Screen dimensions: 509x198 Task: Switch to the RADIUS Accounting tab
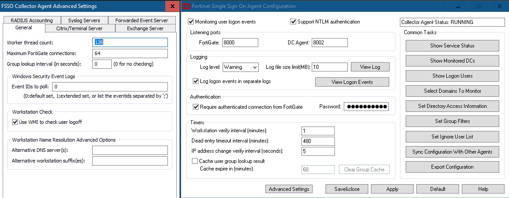click(31, 20)
